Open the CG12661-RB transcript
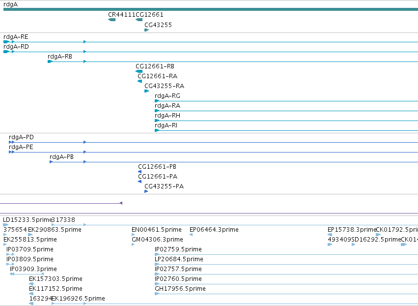The width and height of the screenshot is (418, 306). click(x=139, y=71)
